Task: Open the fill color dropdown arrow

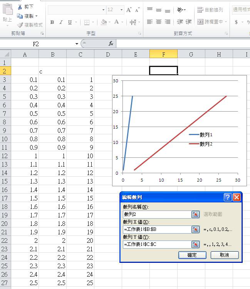Action: (x=110, y=22)
